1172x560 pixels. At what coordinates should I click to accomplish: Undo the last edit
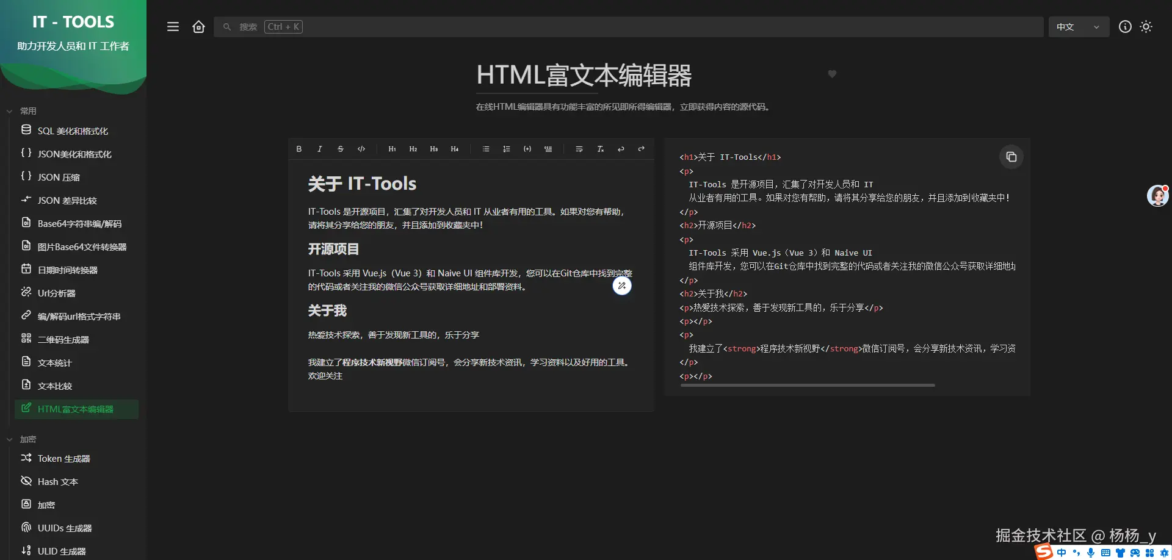[621, 149]
